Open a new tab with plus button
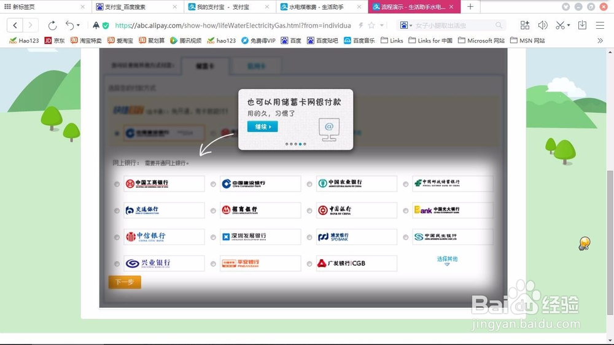 click(x=470, y=7)
